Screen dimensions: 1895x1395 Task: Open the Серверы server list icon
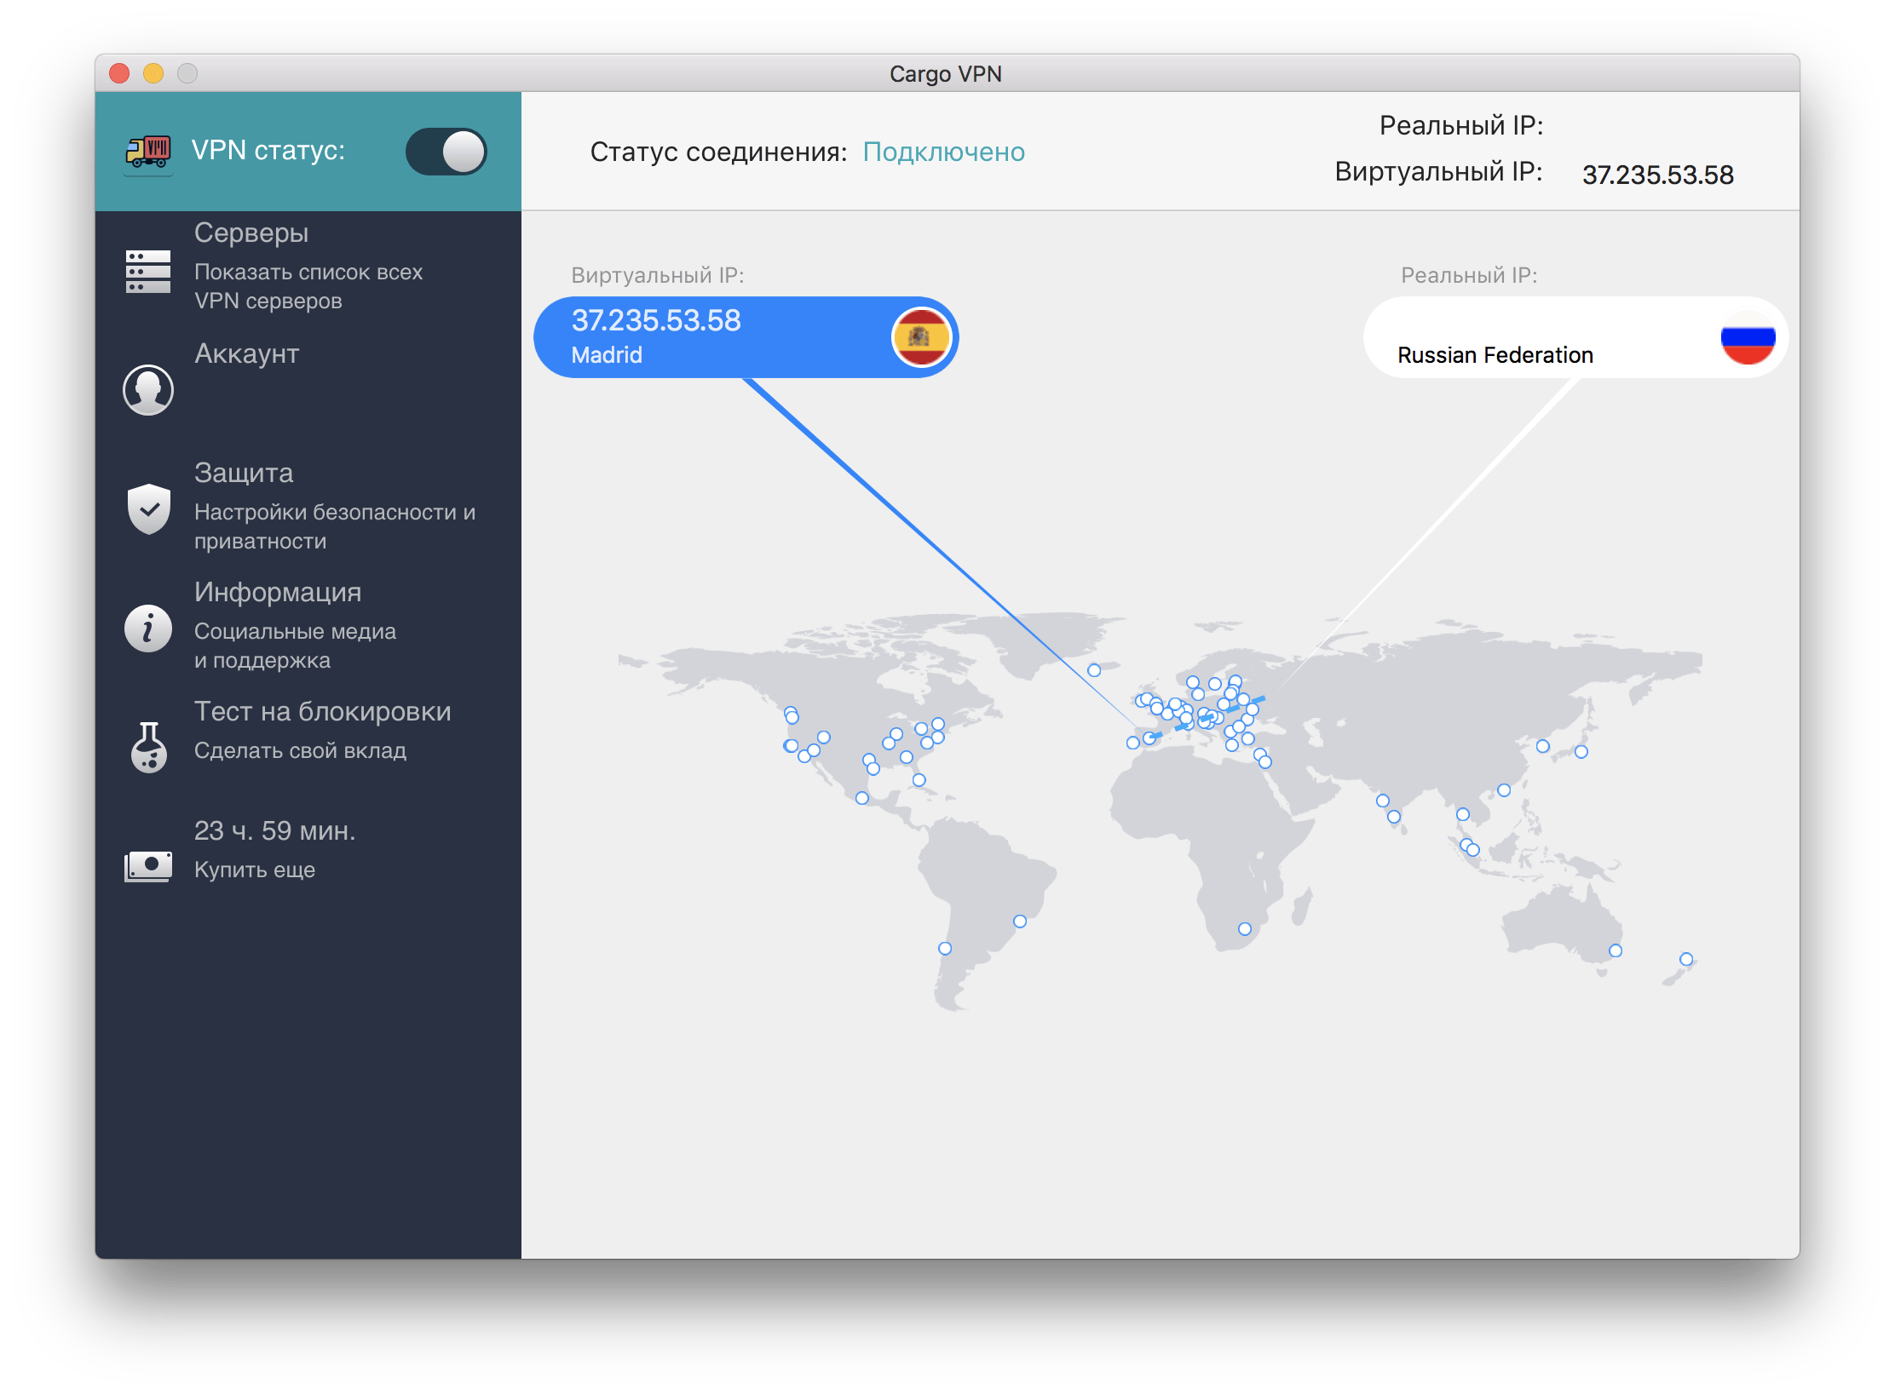point(148,271)
